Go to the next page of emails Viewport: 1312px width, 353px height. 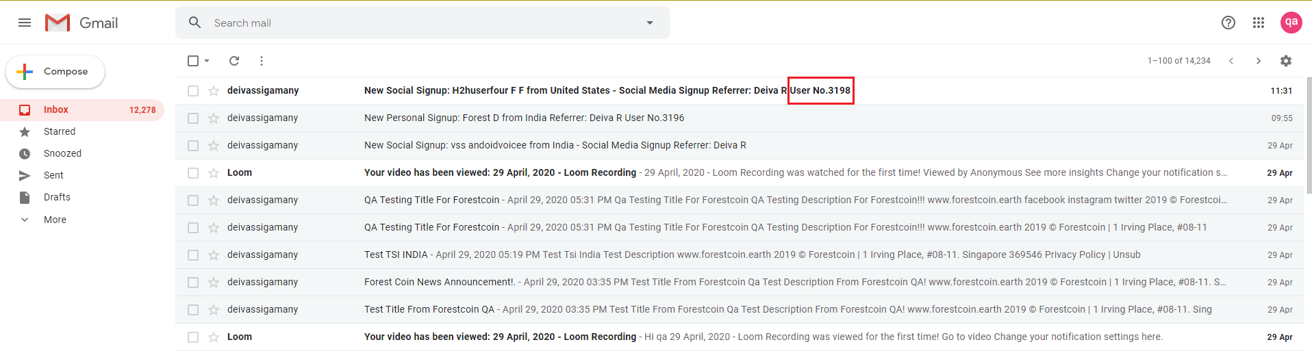[1259, 61]
